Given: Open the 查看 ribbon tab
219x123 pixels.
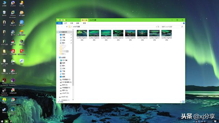Looking at the screenshot, I should [x=78, y=23].
